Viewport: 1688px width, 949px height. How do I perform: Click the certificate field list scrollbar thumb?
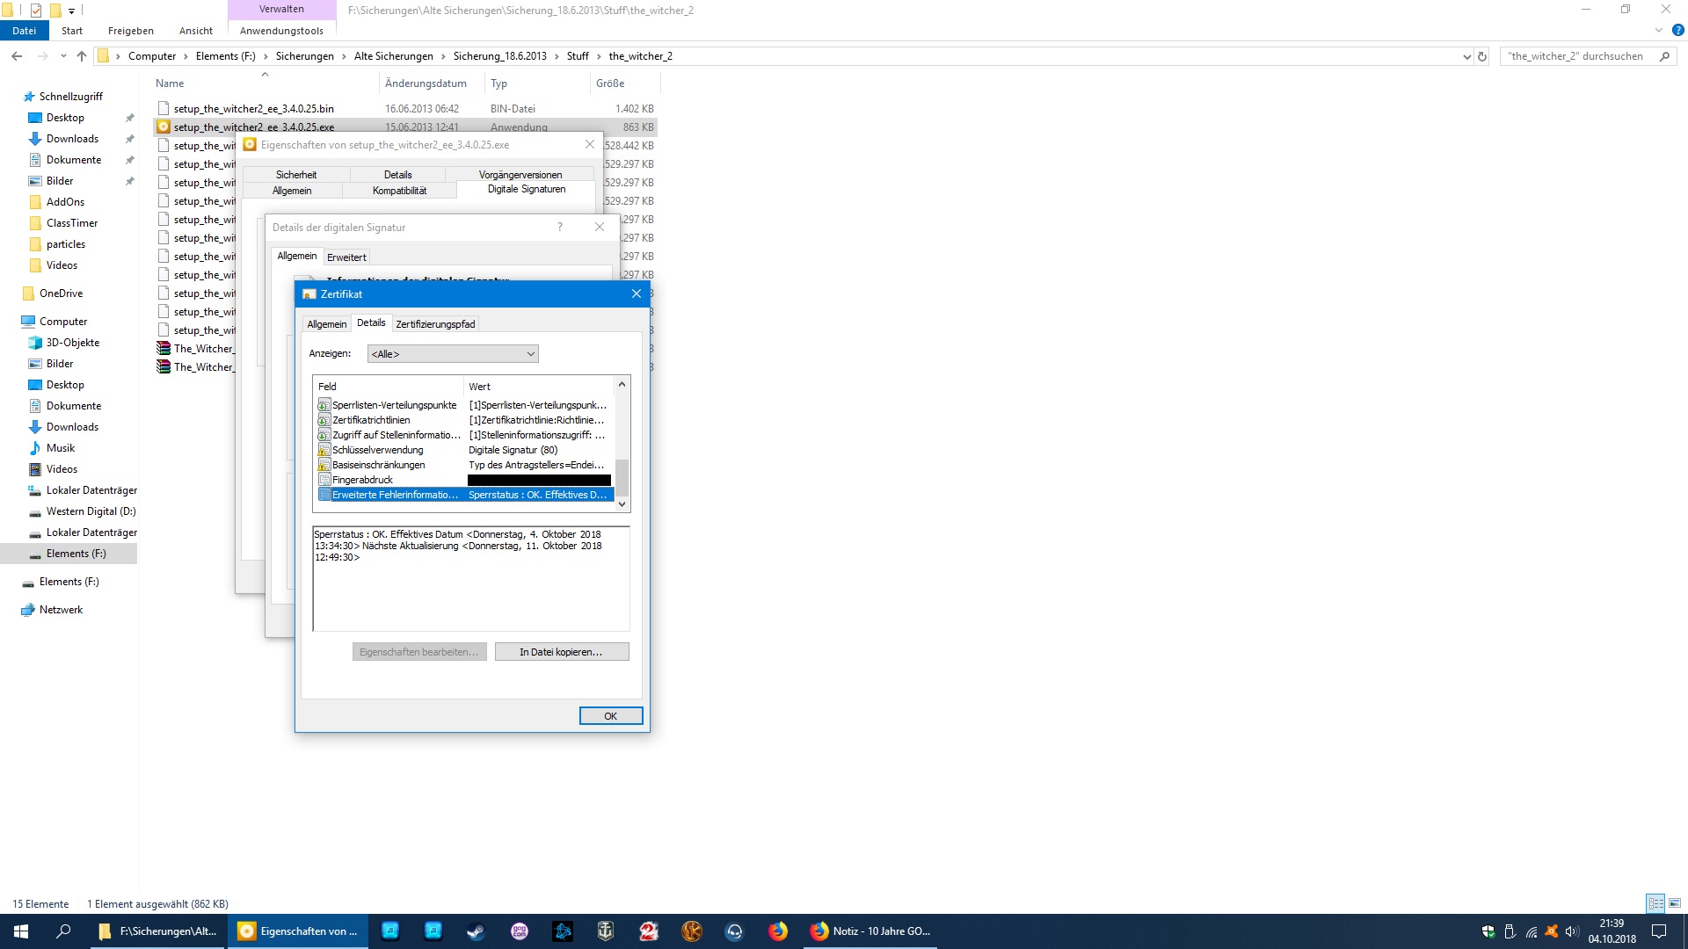tap(622, 477)
